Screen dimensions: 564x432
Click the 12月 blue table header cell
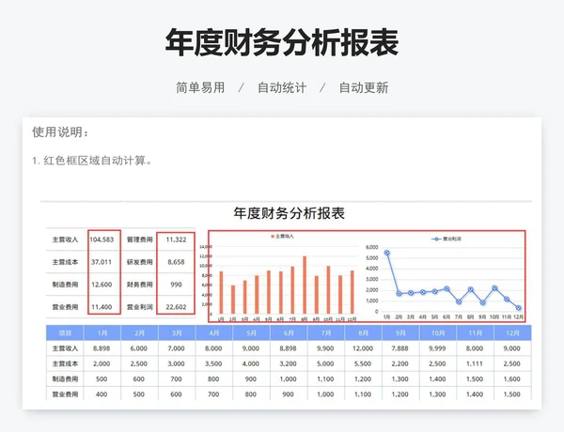coord(512,333)
